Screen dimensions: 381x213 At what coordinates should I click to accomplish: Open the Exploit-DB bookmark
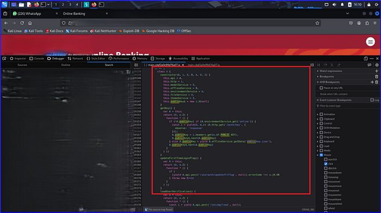(x=129, y=31)
